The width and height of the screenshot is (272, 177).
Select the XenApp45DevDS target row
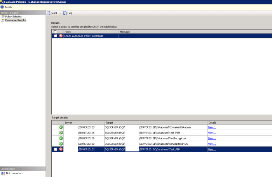[163, 144]
